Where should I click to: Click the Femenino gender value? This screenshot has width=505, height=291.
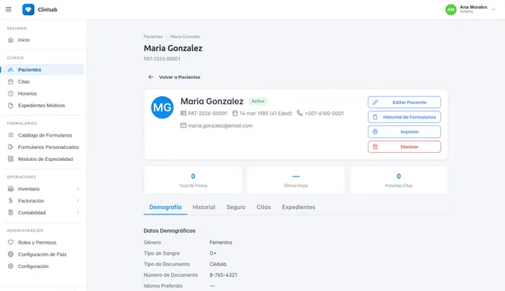tap(221, 242)
